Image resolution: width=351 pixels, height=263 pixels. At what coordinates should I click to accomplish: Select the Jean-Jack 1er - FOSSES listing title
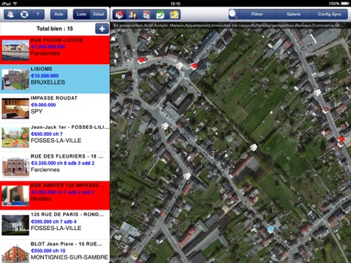(x=70, y=127)
